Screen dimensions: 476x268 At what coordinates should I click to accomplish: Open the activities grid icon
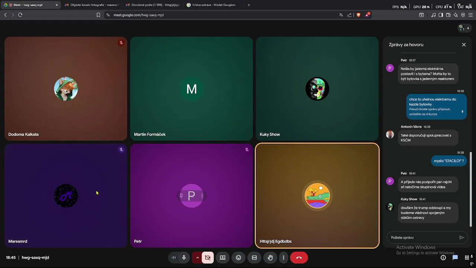(x=467, y=258)
